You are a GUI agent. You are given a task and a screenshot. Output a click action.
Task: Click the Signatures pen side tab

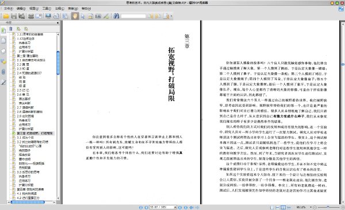point(3,83)
